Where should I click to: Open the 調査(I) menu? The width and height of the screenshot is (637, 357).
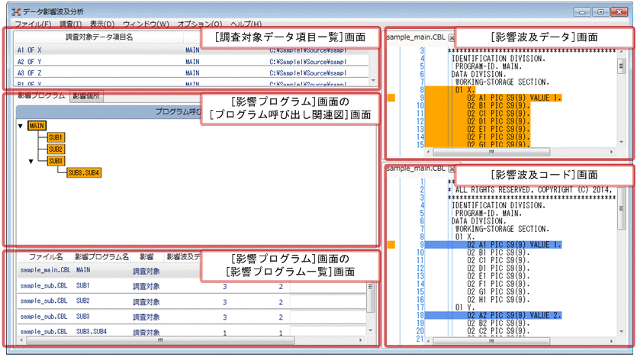[x=70, y=24]
